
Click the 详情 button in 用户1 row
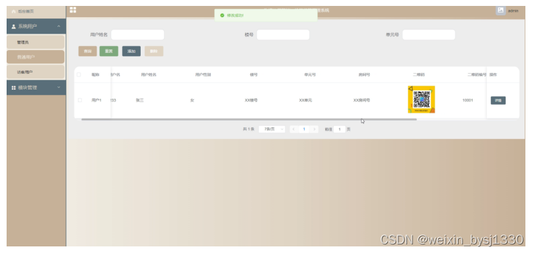tap(498, 101)
